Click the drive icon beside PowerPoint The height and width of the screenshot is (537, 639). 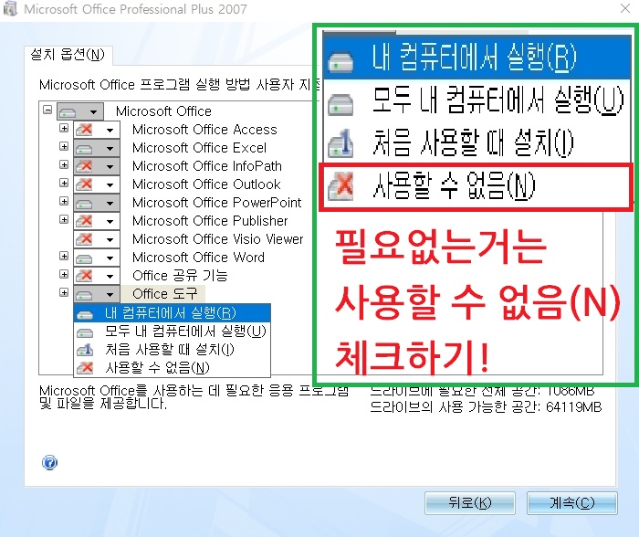click(84, 204)
